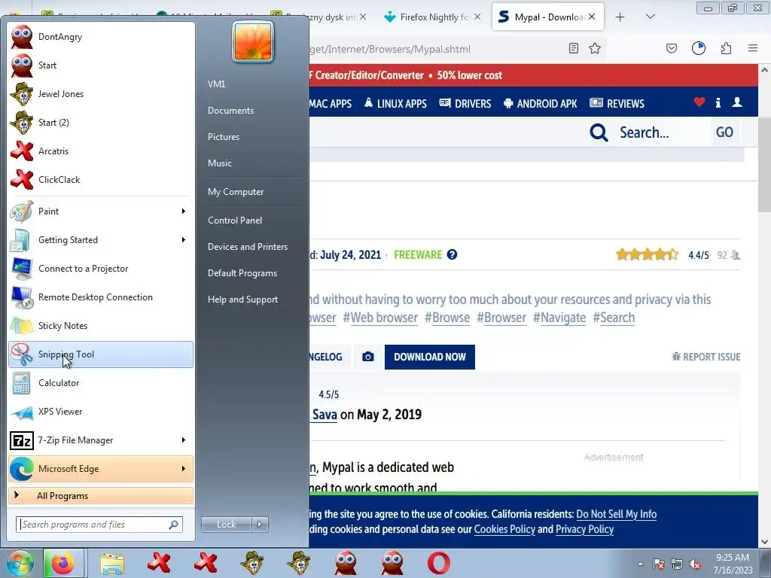
Task: Open the Action Center flag tray icon
Action: tap(658, 564)
